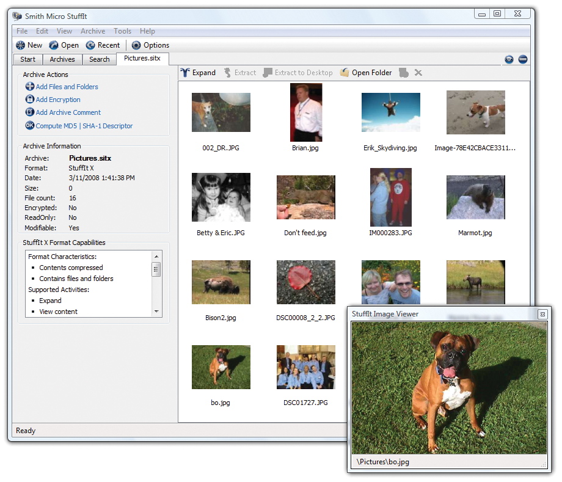Select the Betty & Eric.JPG thumbnail
Image resolution: width=562 pixels, height=482 pixels.
(221, 197)
